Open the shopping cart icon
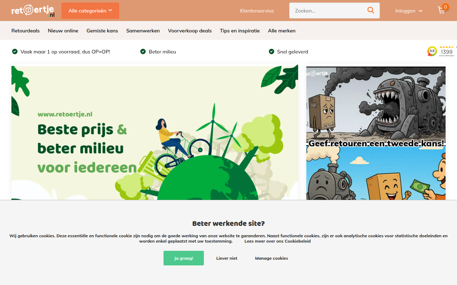The image size is (457, 285). [442, 10]
